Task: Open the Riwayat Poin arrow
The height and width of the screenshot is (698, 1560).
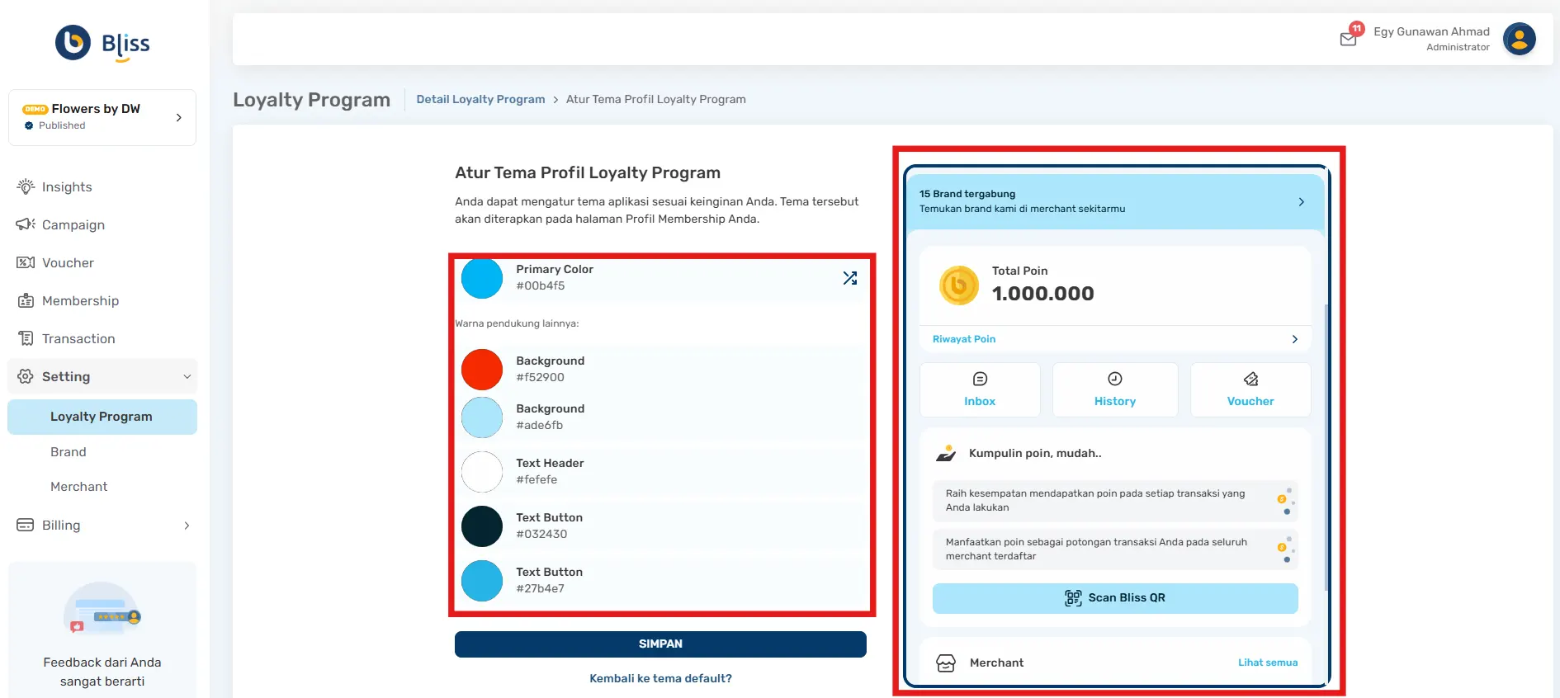Action: click(x=1295, y=339)
